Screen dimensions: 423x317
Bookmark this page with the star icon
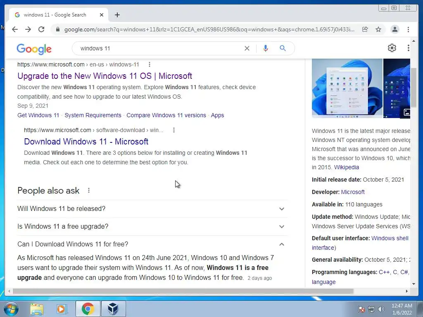[378, 29]
